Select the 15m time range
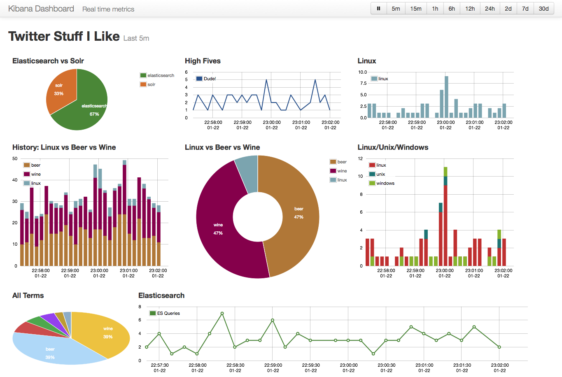 416,9
